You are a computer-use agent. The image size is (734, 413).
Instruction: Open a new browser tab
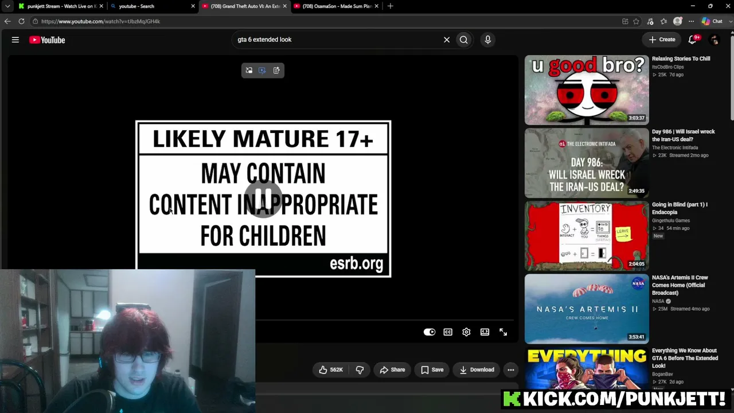(x=391, y=6)
